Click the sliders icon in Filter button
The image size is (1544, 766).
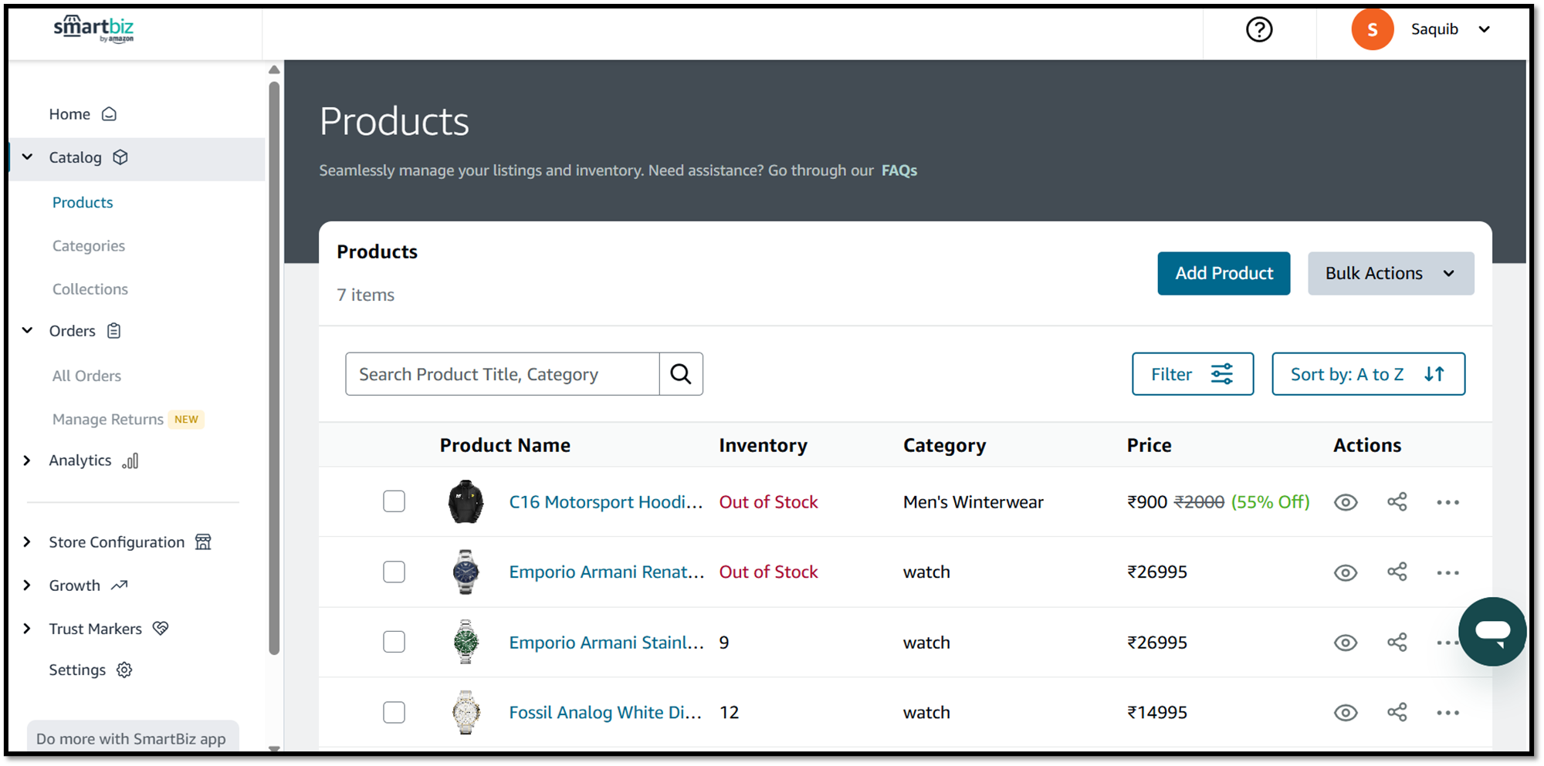coord(1222,374)
